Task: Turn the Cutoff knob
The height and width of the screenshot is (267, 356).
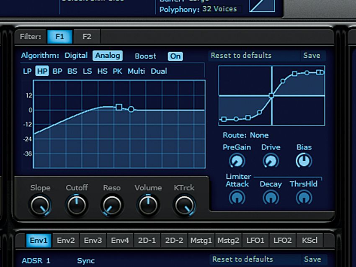Action: pyautogui.click(x=77, y=205)
